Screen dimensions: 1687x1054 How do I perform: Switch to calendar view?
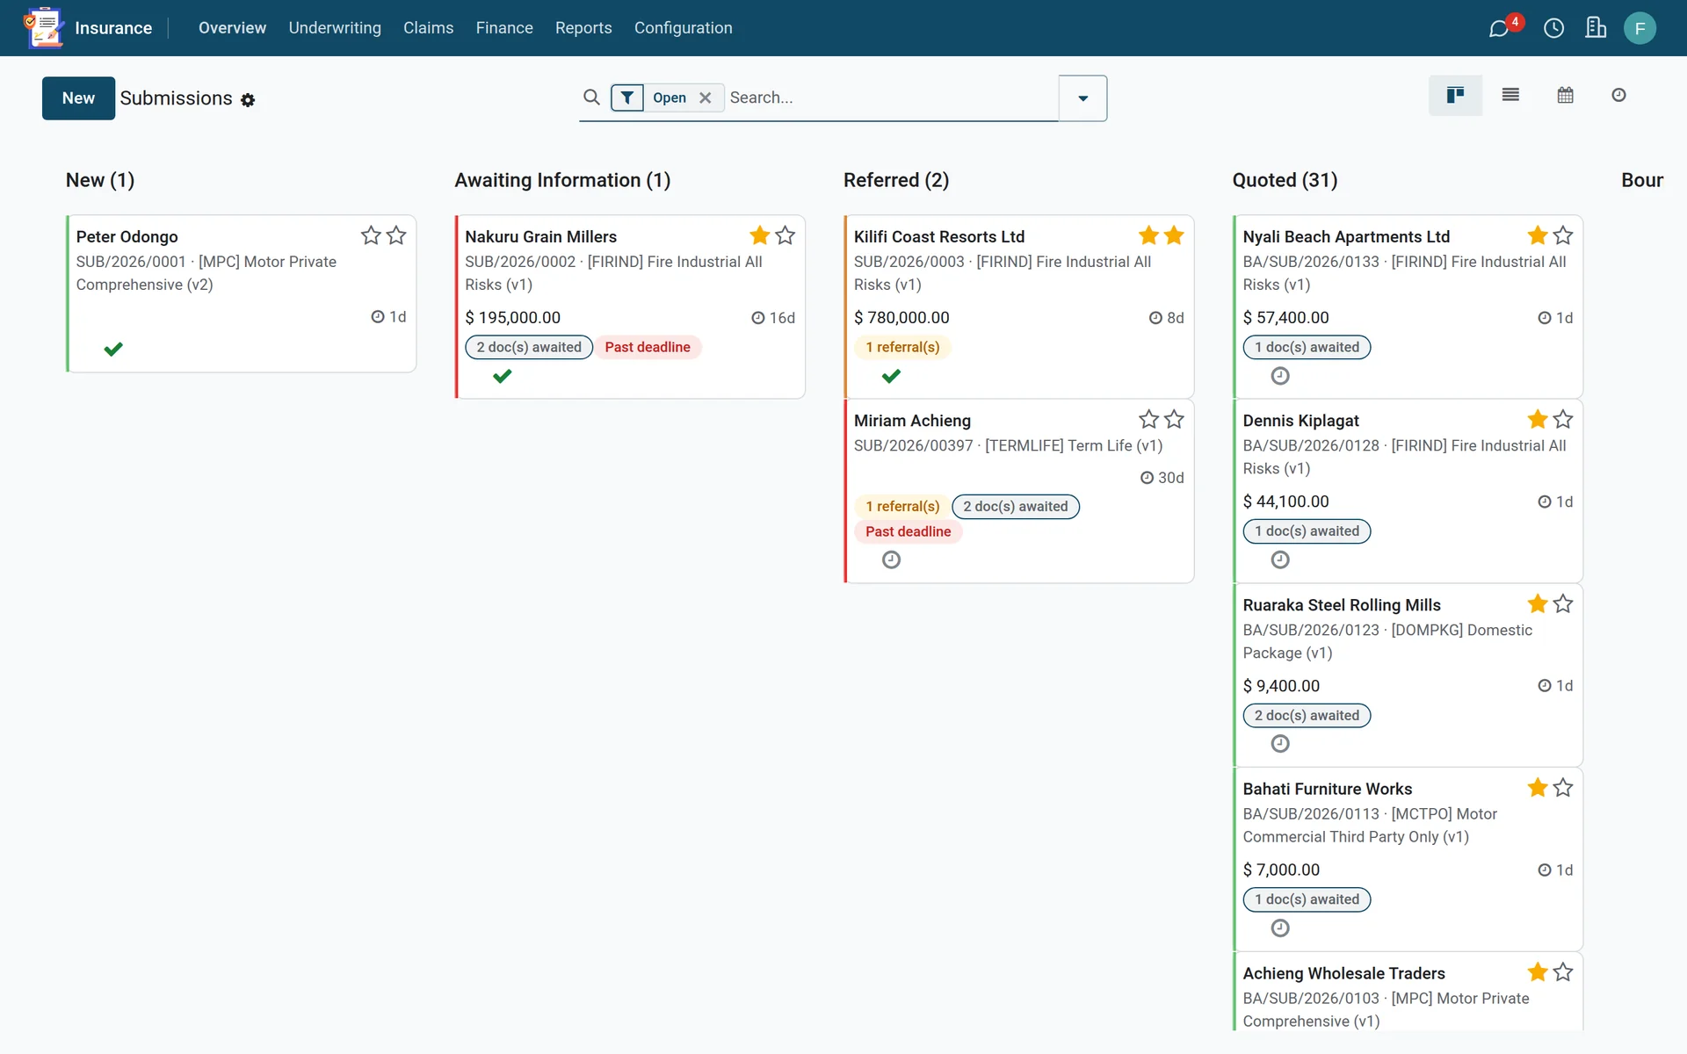click(1565, 95)
